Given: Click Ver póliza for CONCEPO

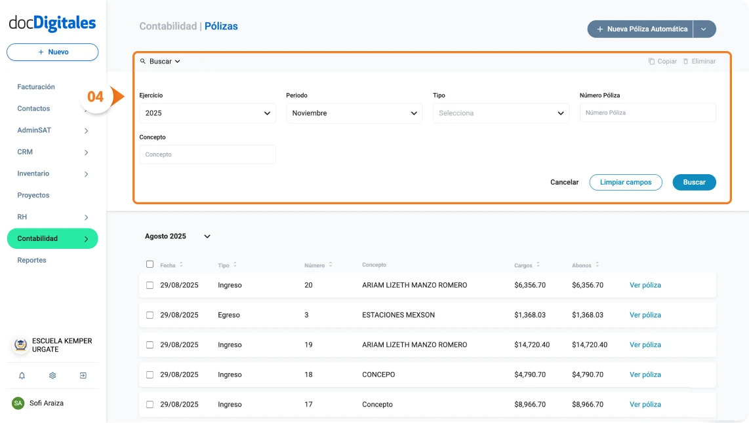Looking at the screenshot, I should (x=645, y=375).
